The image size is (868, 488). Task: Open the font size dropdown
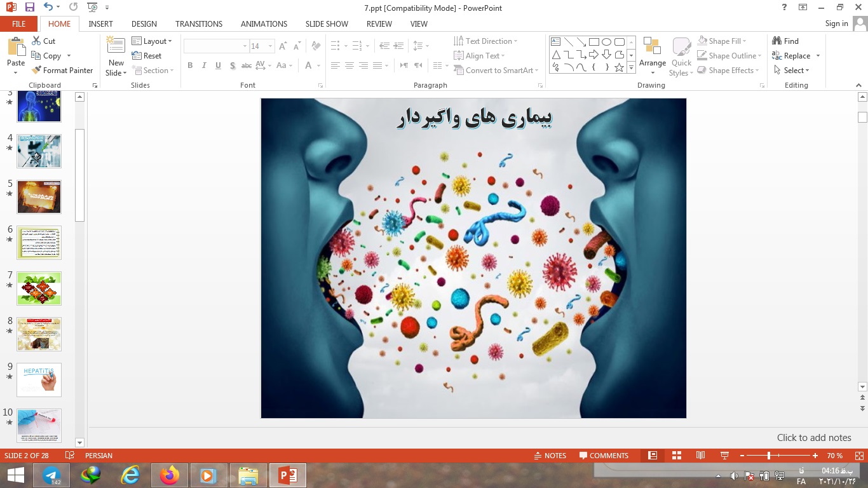[271, 46]
